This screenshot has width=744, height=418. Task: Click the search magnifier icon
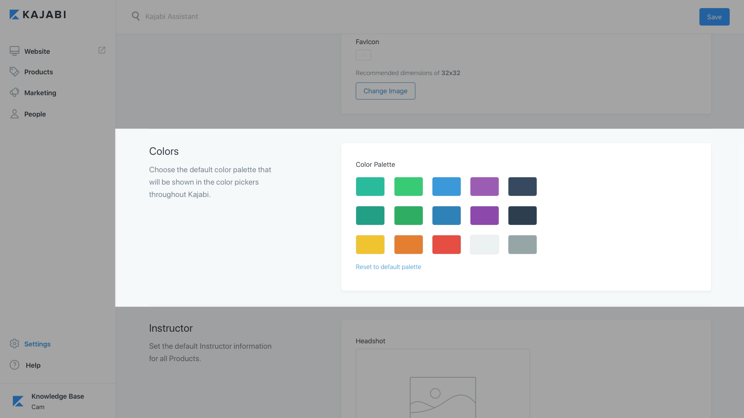coord(136,16)
